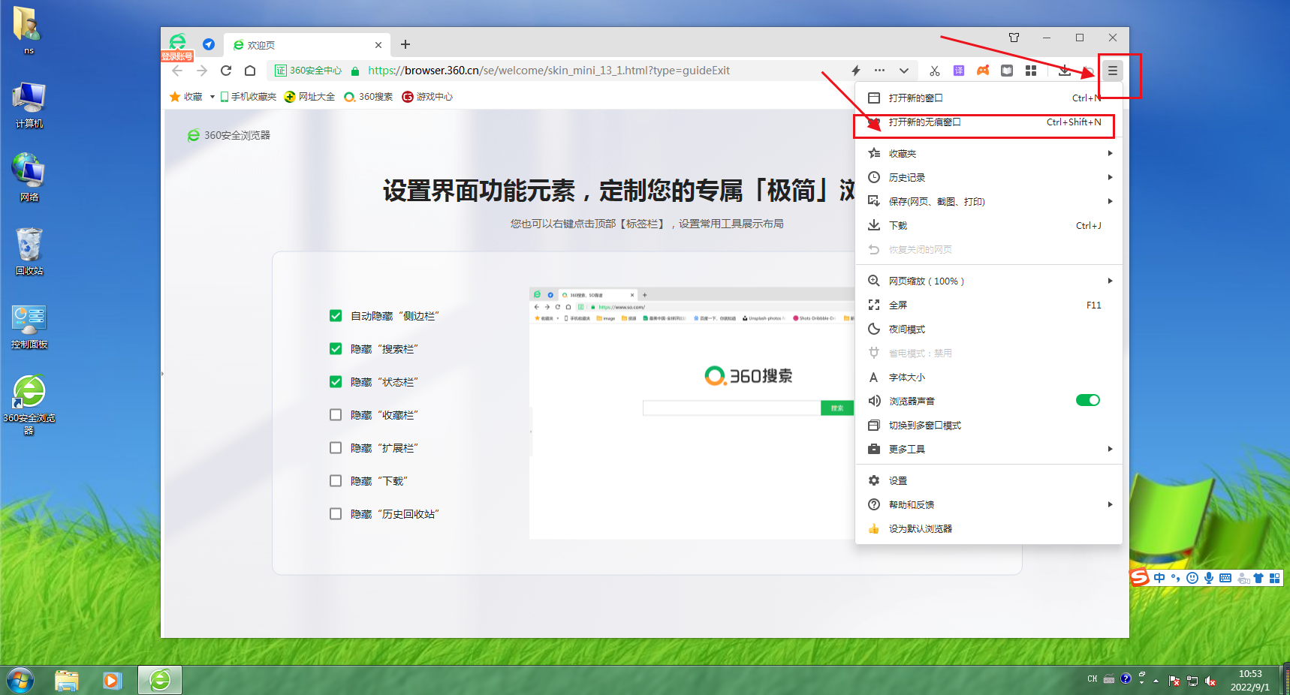Image resolution: width=1290 pixels, height=695 pixels.
Task: Reload the page with refresh icon
Action: pos(226,71)
